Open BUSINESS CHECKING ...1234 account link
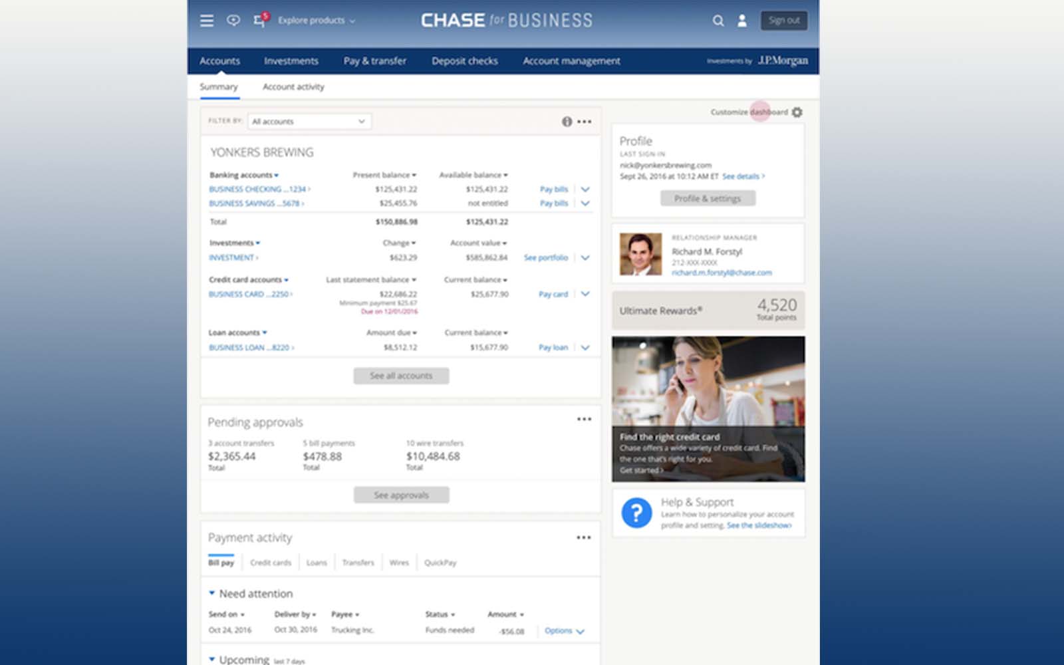 click(x=259, y=190)
